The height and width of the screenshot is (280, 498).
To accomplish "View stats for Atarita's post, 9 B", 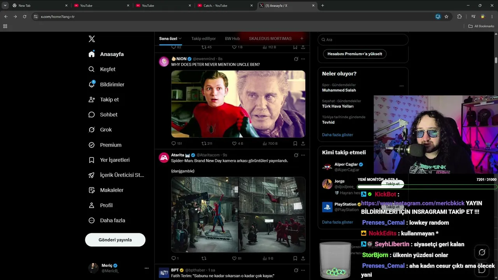I will tap(268, 258).
